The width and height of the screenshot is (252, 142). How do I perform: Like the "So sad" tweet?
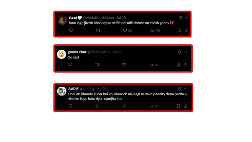[x=124, y=65]
